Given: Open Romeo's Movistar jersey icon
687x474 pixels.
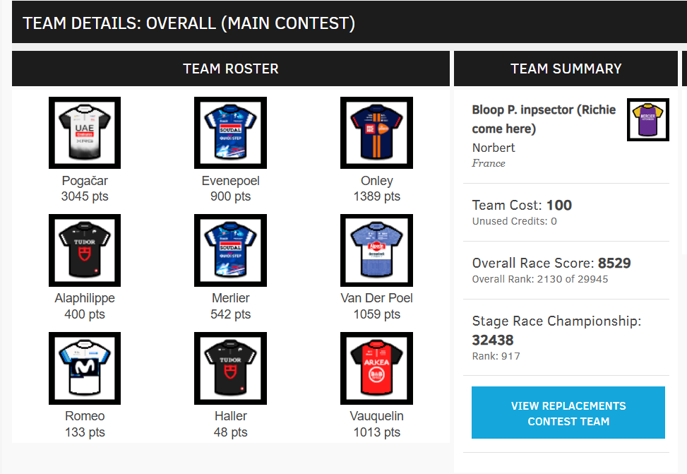Looking at the screenshot, I should coord(85,368).
